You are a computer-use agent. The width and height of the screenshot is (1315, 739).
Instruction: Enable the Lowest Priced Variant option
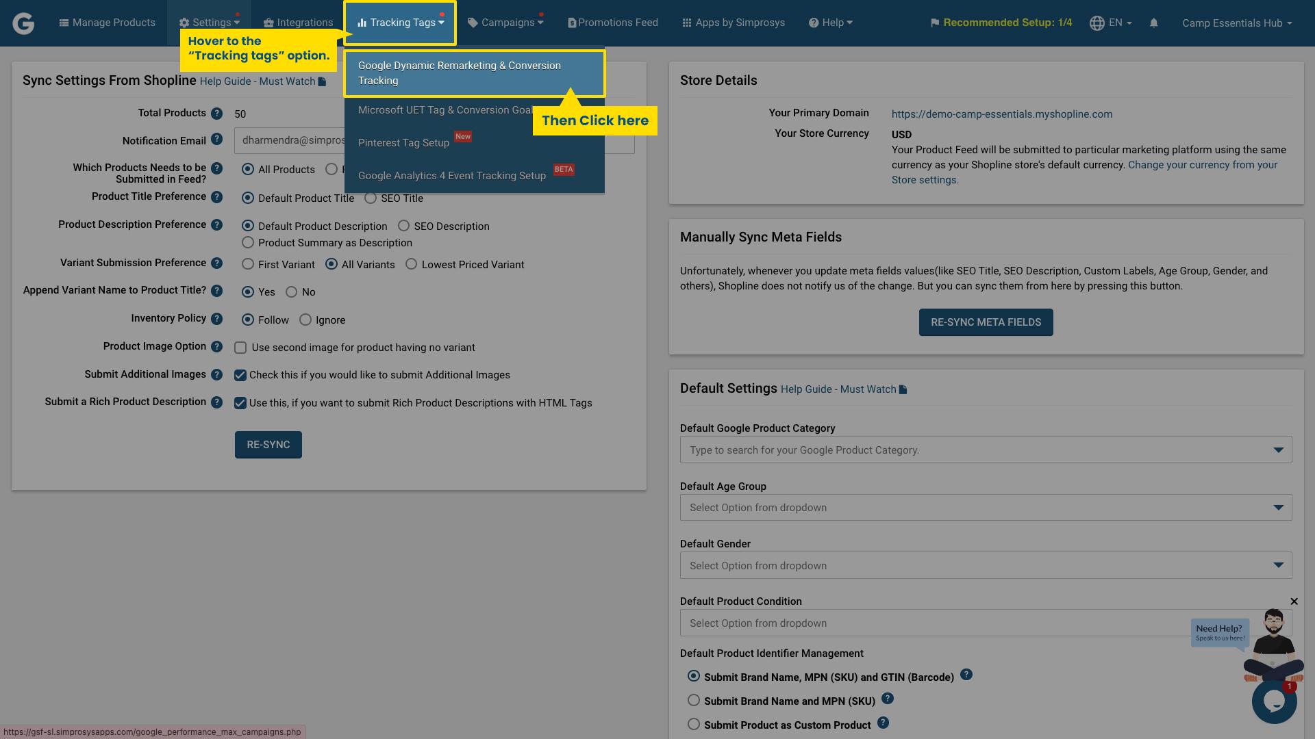tap(411, 264)
